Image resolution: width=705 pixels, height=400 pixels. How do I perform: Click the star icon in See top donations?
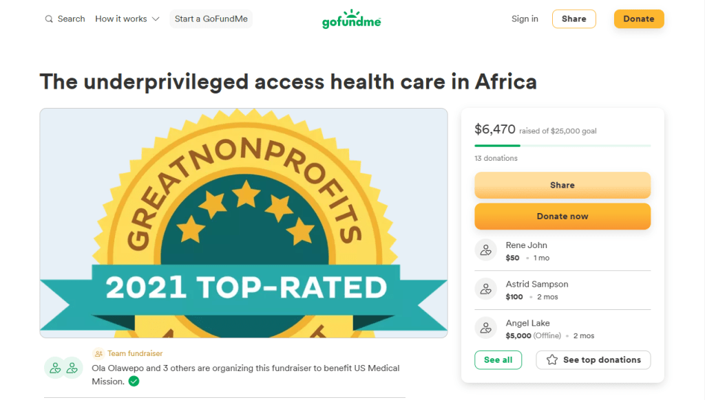551,360
